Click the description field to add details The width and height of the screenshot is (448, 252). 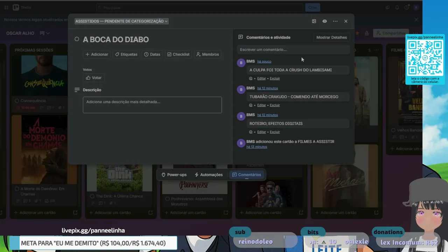[152, 105]
